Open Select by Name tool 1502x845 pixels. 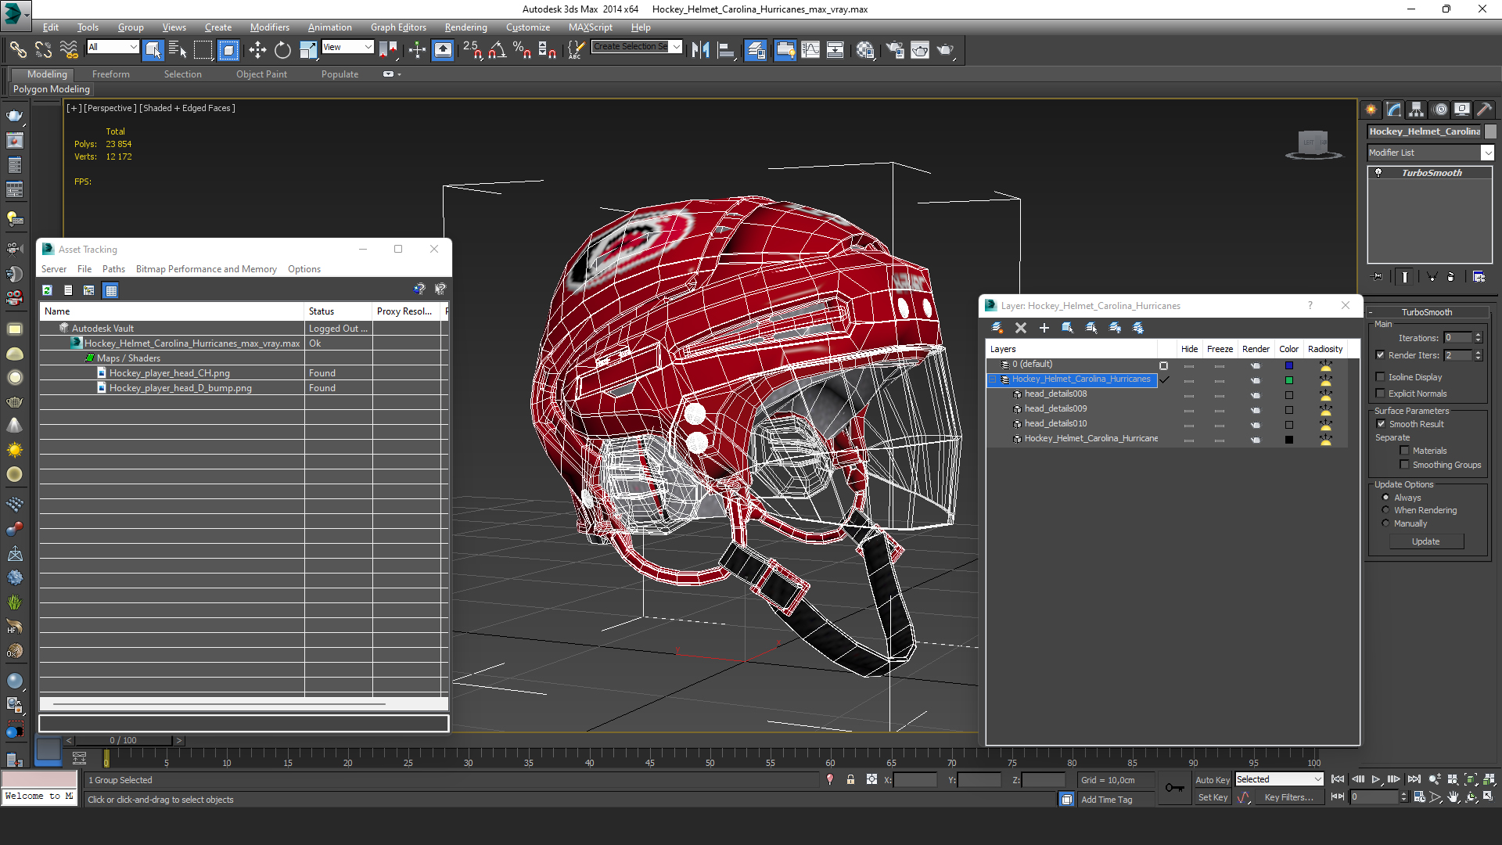coord(178,50)
